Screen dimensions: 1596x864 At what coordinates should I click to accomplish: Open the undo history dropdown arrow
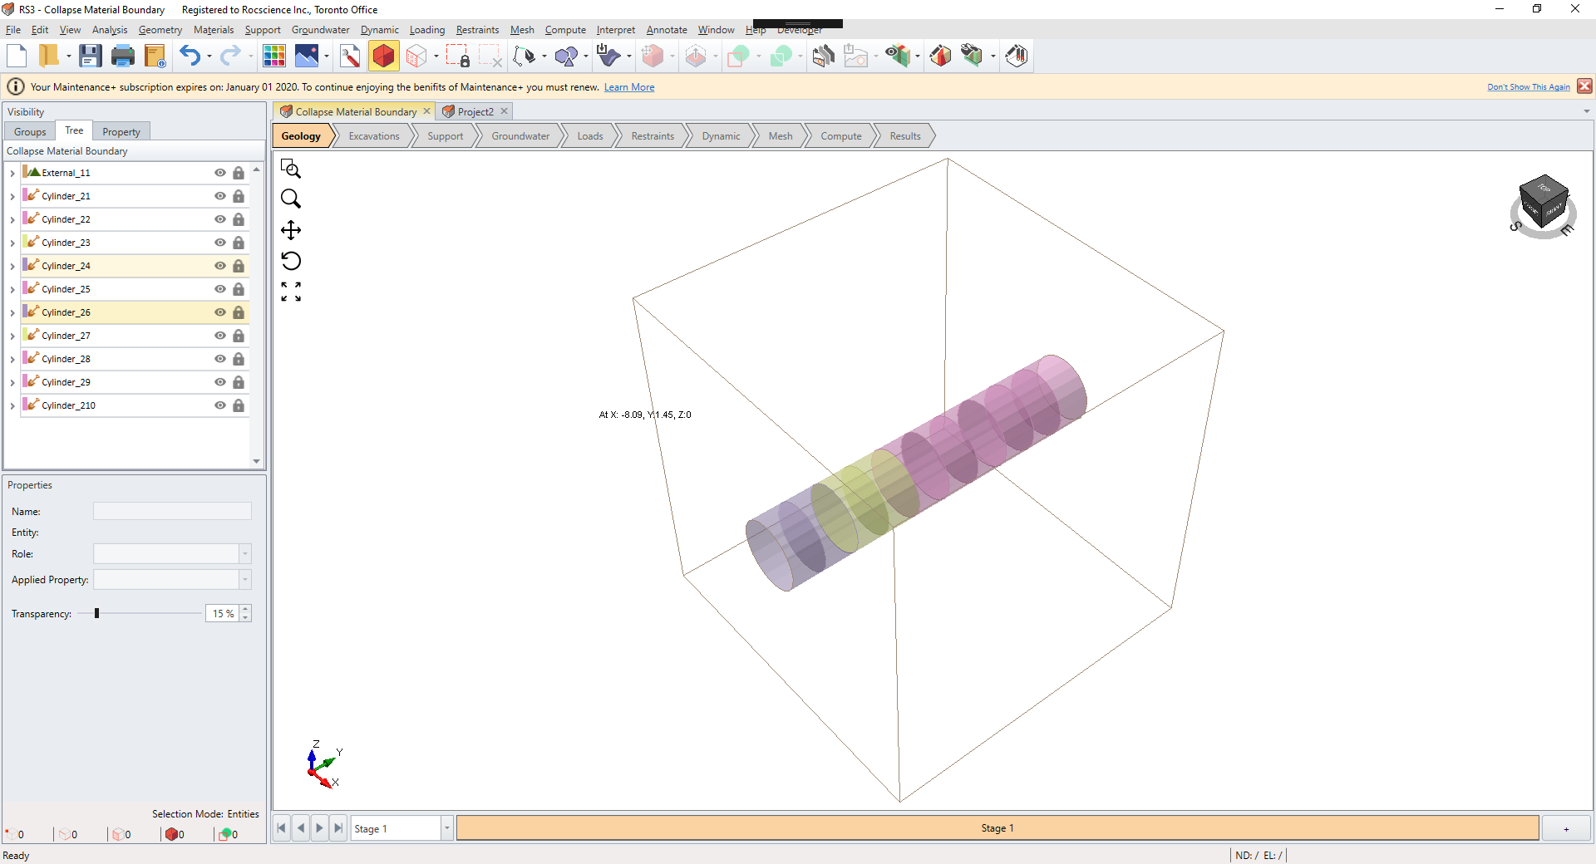point(209,56)
